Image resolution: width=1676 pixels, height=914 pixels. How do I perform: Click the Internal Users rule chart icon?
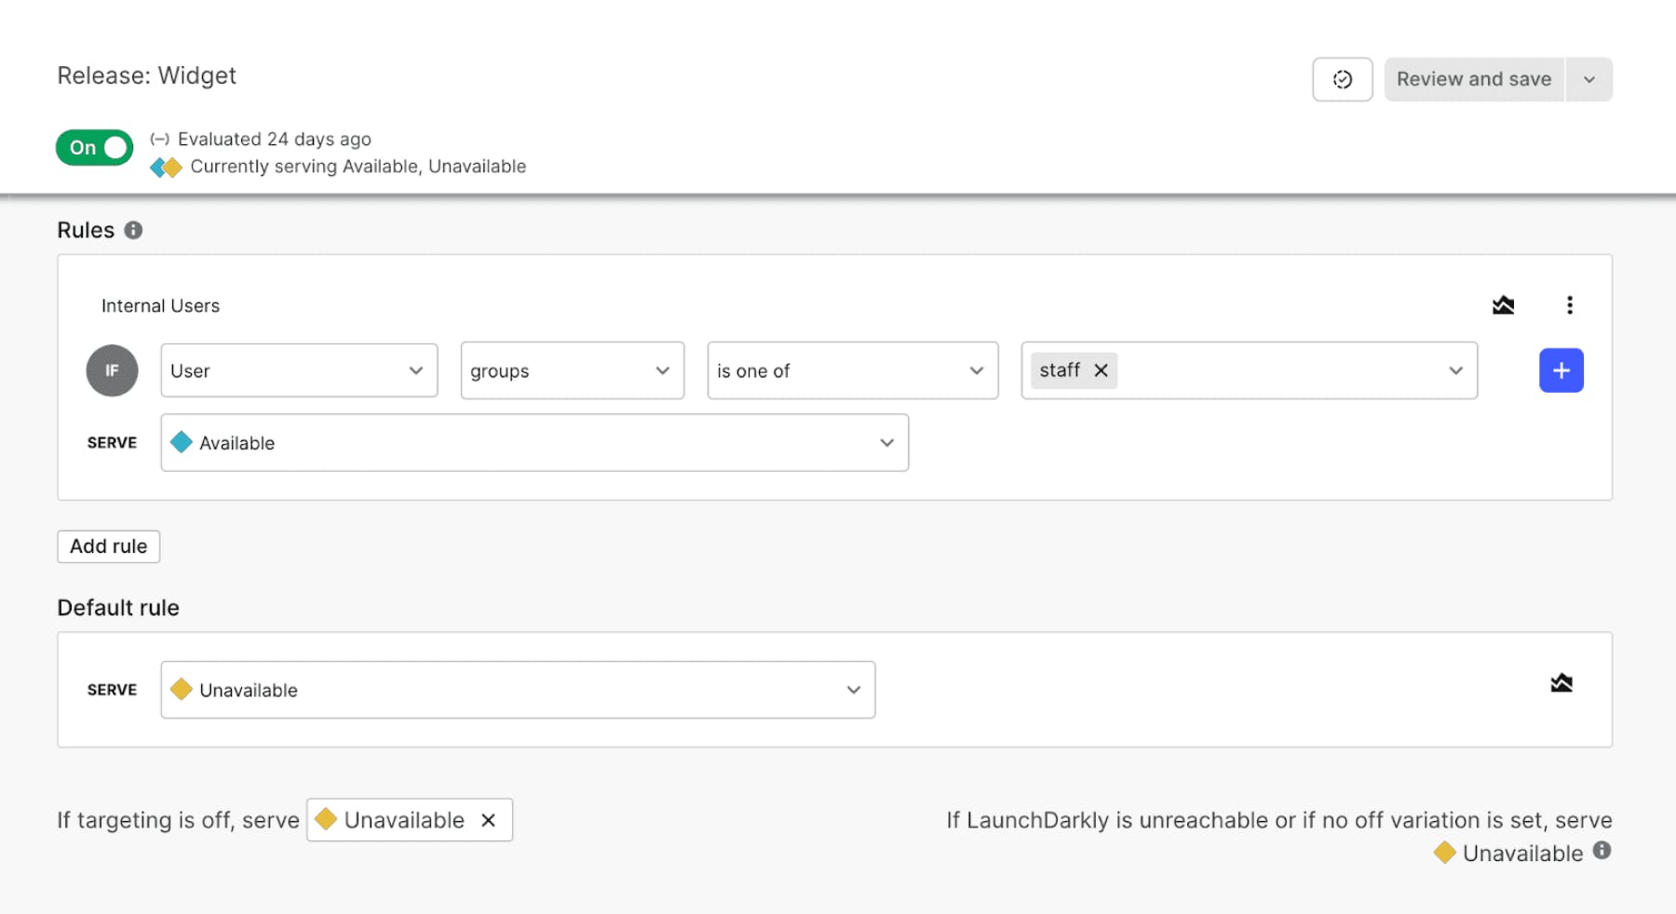[1503, 305]
